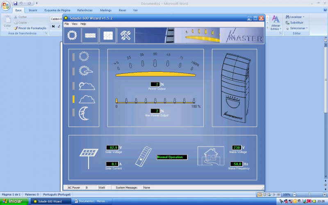Click the Cortar scissors command in Word
Image resolution: width=328 pixels, height=205 pixels.
(20, 17)
